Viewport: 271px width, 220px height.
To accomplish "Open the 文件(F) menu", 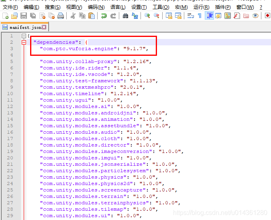I will click(x=10, y=7).
